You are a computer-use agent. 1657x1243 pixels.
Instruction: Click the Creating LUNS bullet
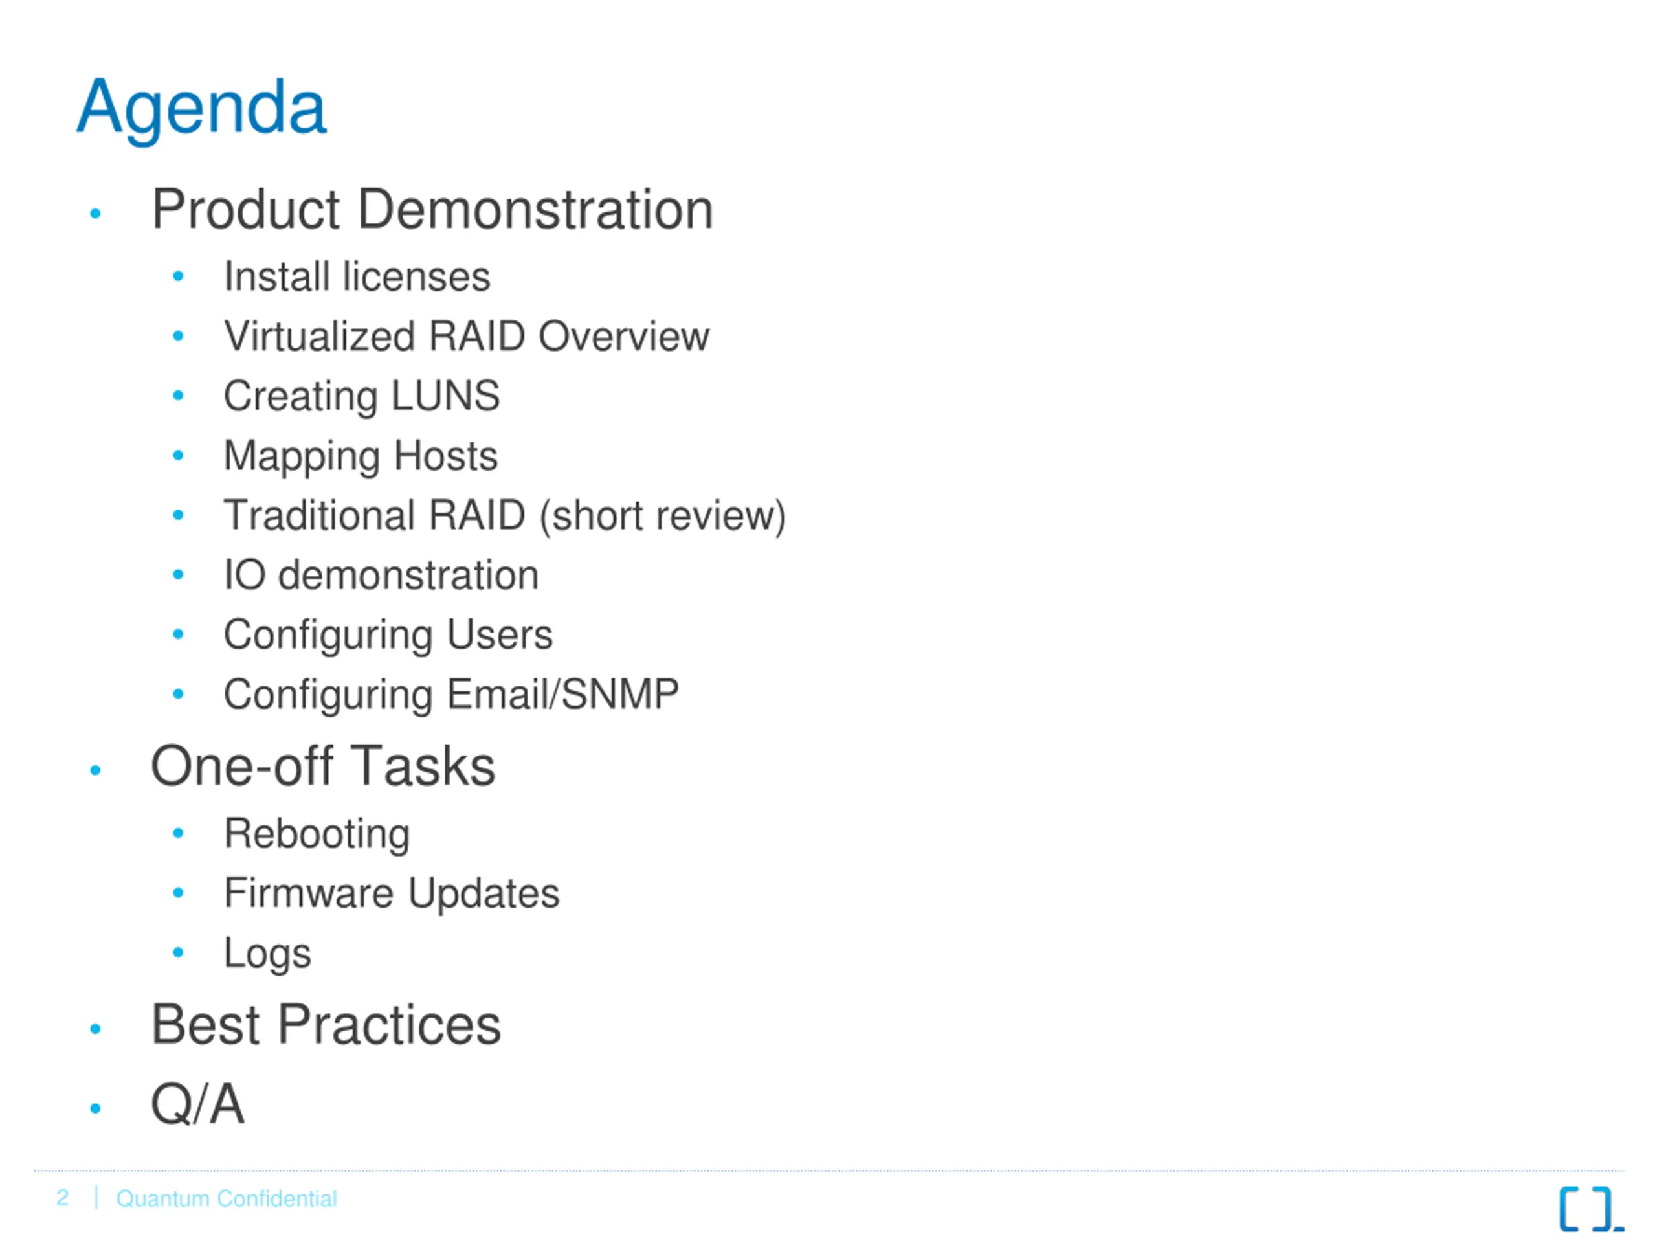tap(361, 396)
